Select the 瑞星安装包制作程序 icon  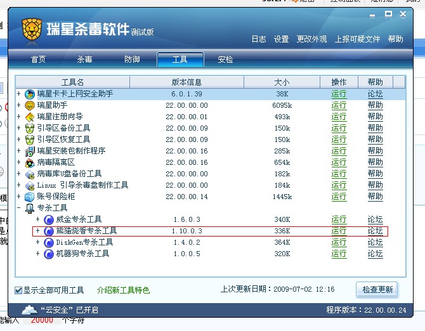coord(30,151)
